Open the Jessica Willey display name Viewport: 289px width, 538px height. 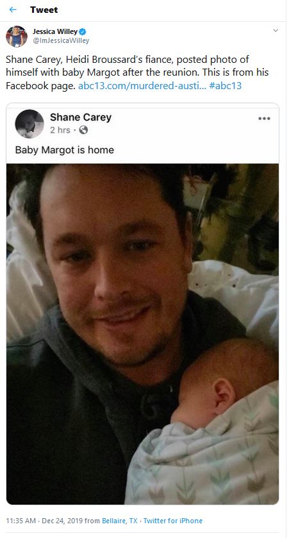click(55, 32)
